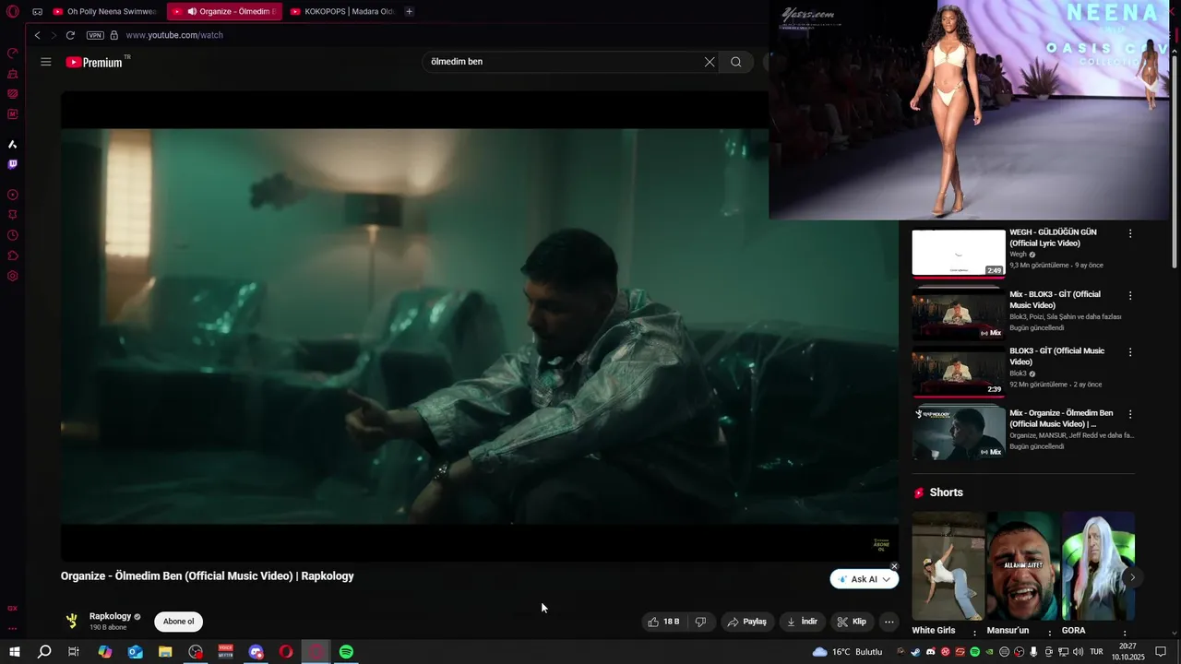Open Outlook from taskbar

tap(136, 652)
